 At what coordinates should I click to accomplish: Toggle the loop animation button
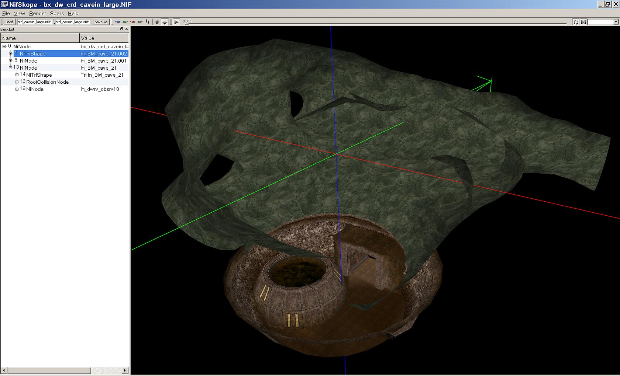pyautogui.click(x=576, y=22)
